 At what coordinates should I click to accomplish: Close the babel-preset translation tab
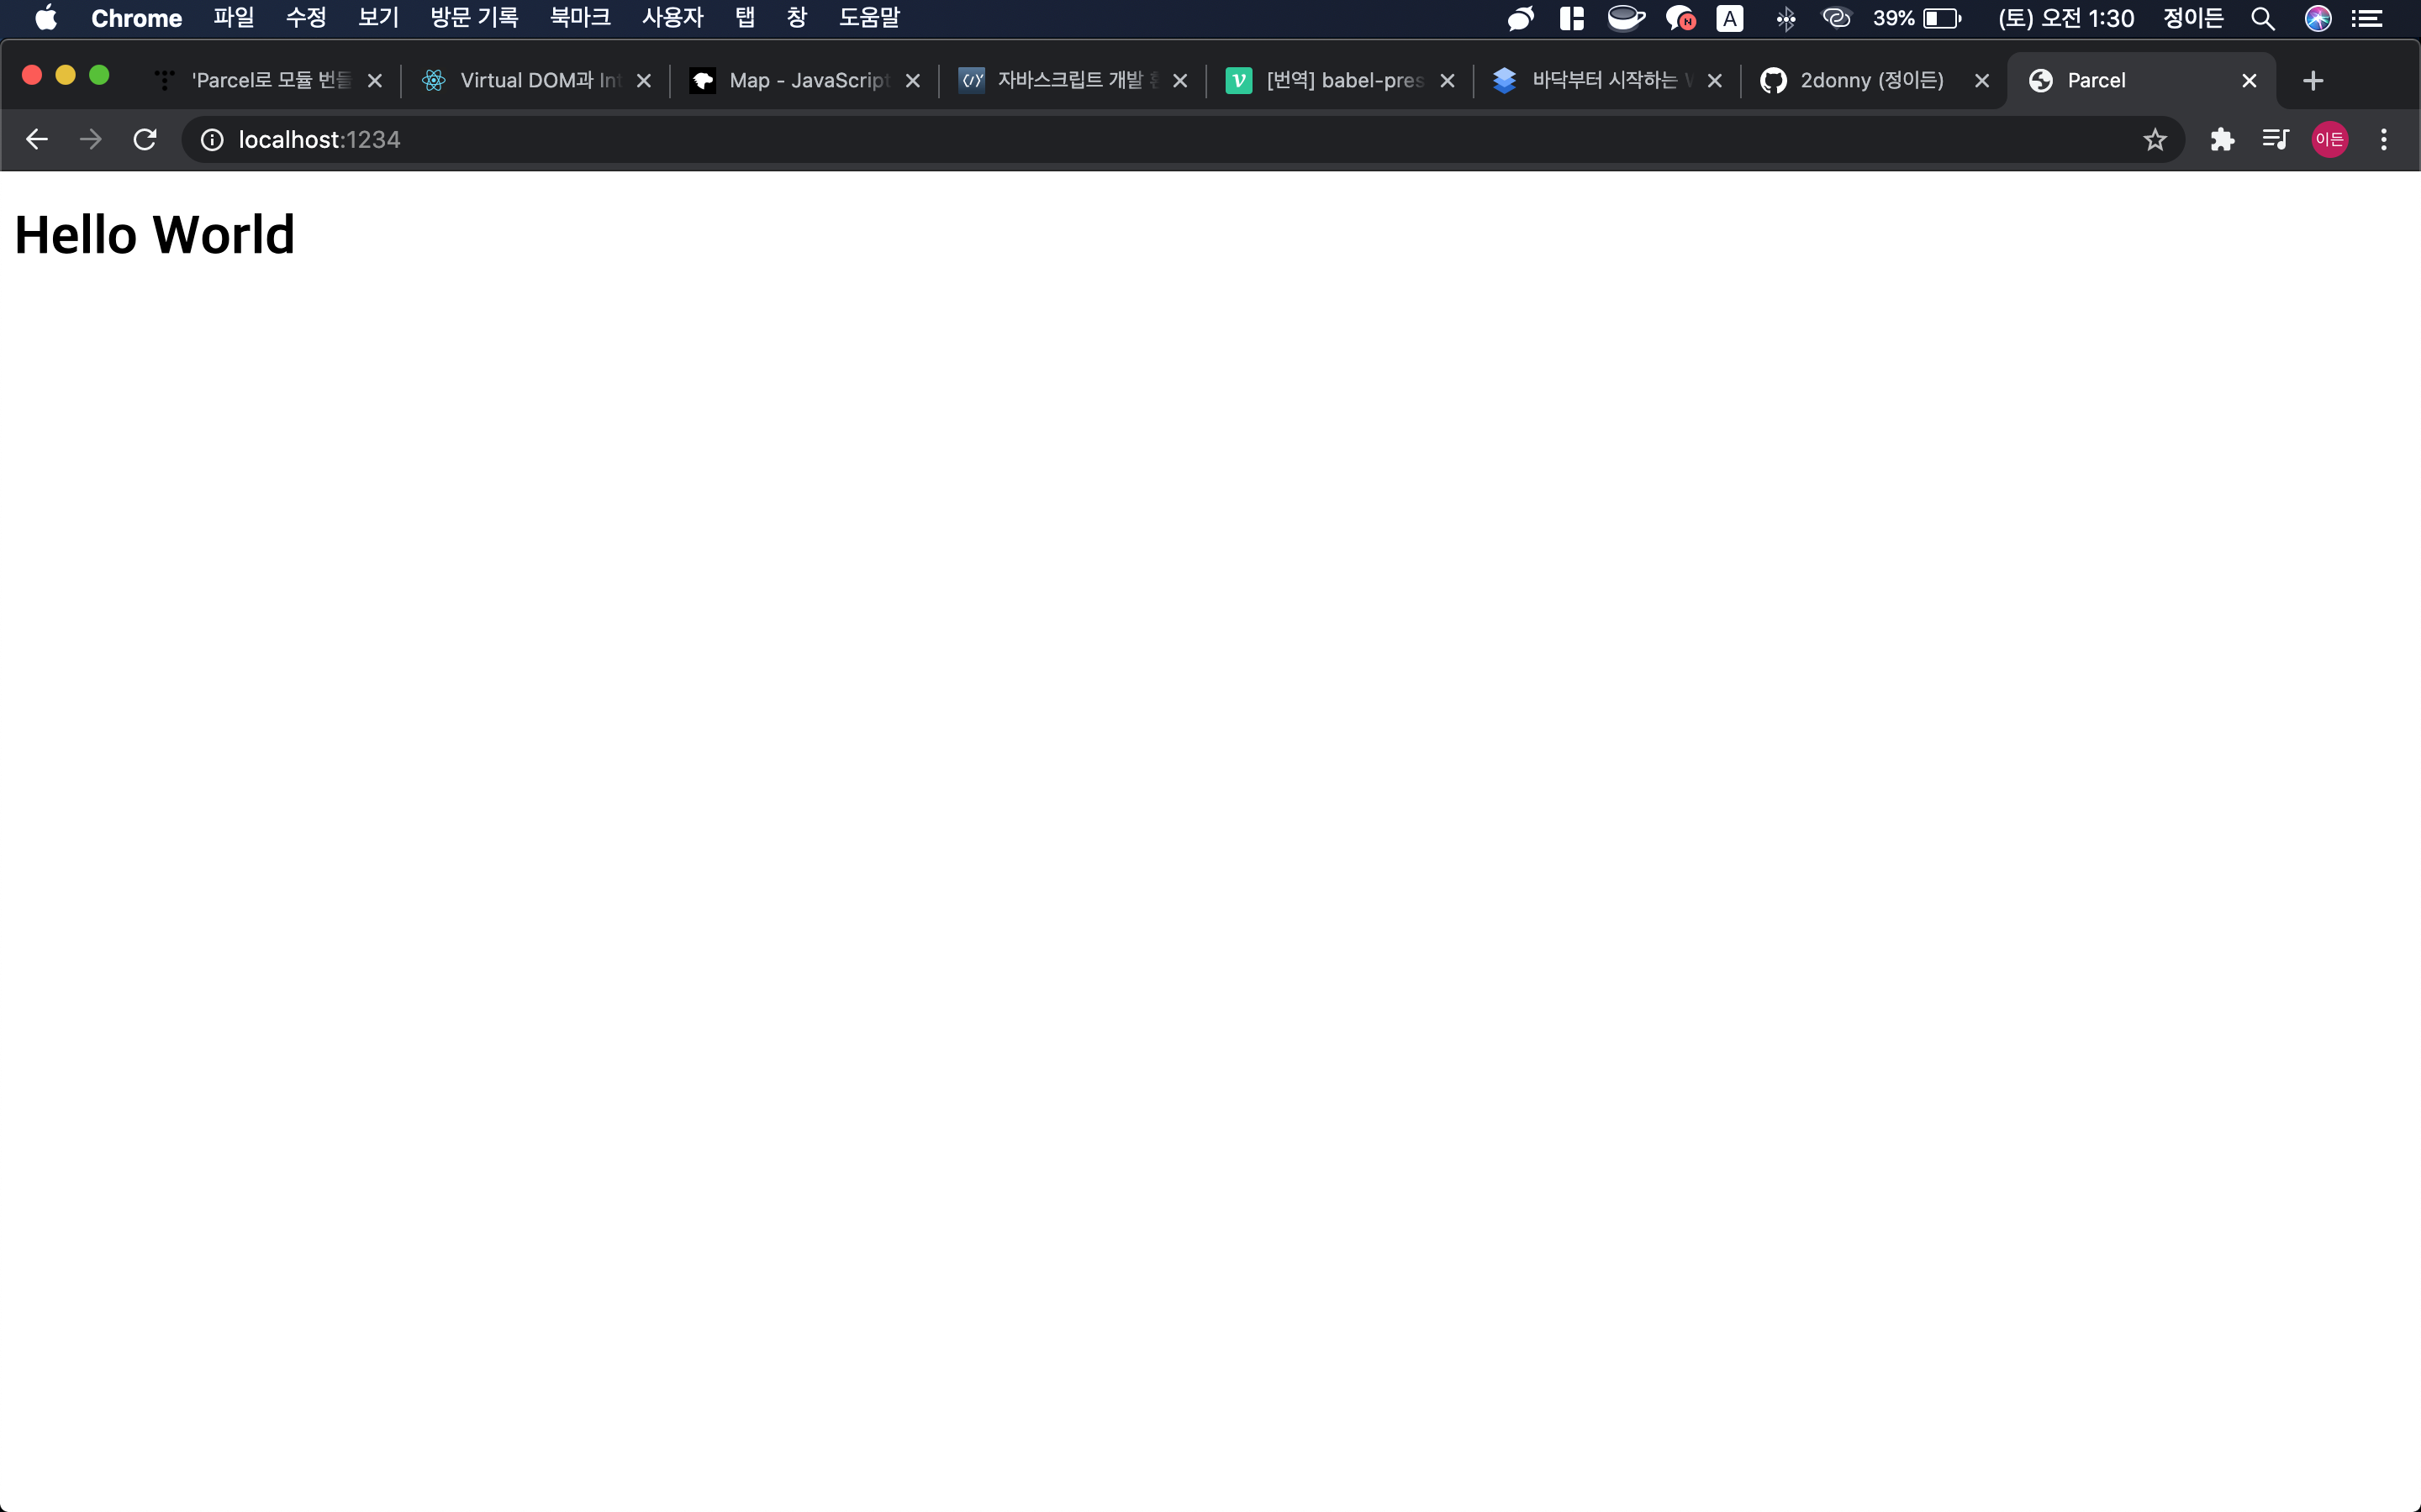(1448, 81)
